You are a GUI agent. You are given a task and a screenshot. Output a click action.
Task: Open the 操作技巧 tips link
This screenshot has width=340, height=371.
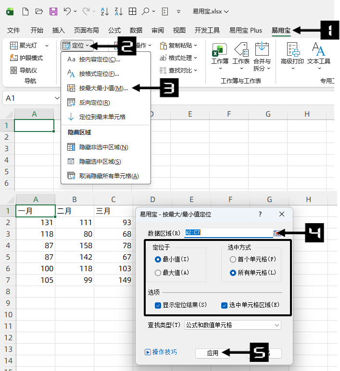coord(161,352)
